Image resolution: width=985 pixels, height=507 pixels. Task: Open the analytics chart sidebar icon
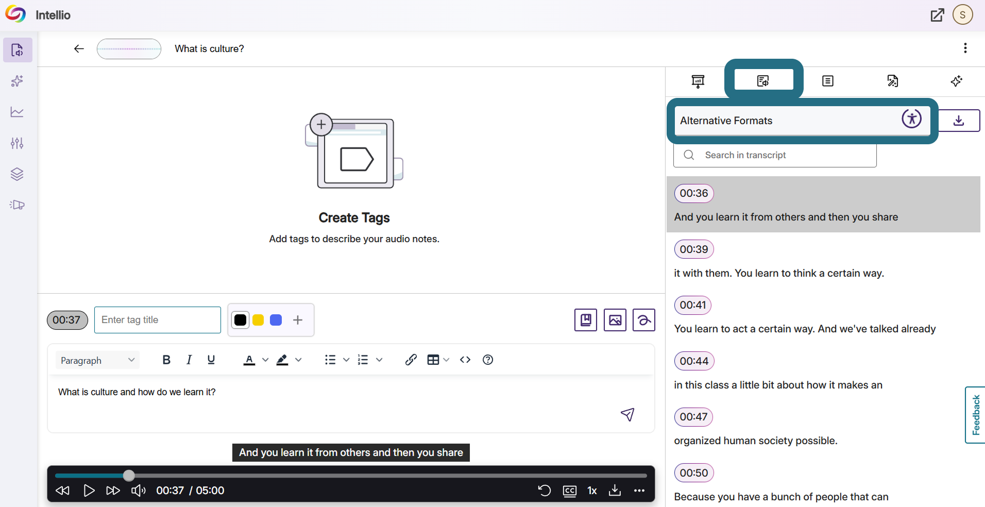[x=17, y=112]
